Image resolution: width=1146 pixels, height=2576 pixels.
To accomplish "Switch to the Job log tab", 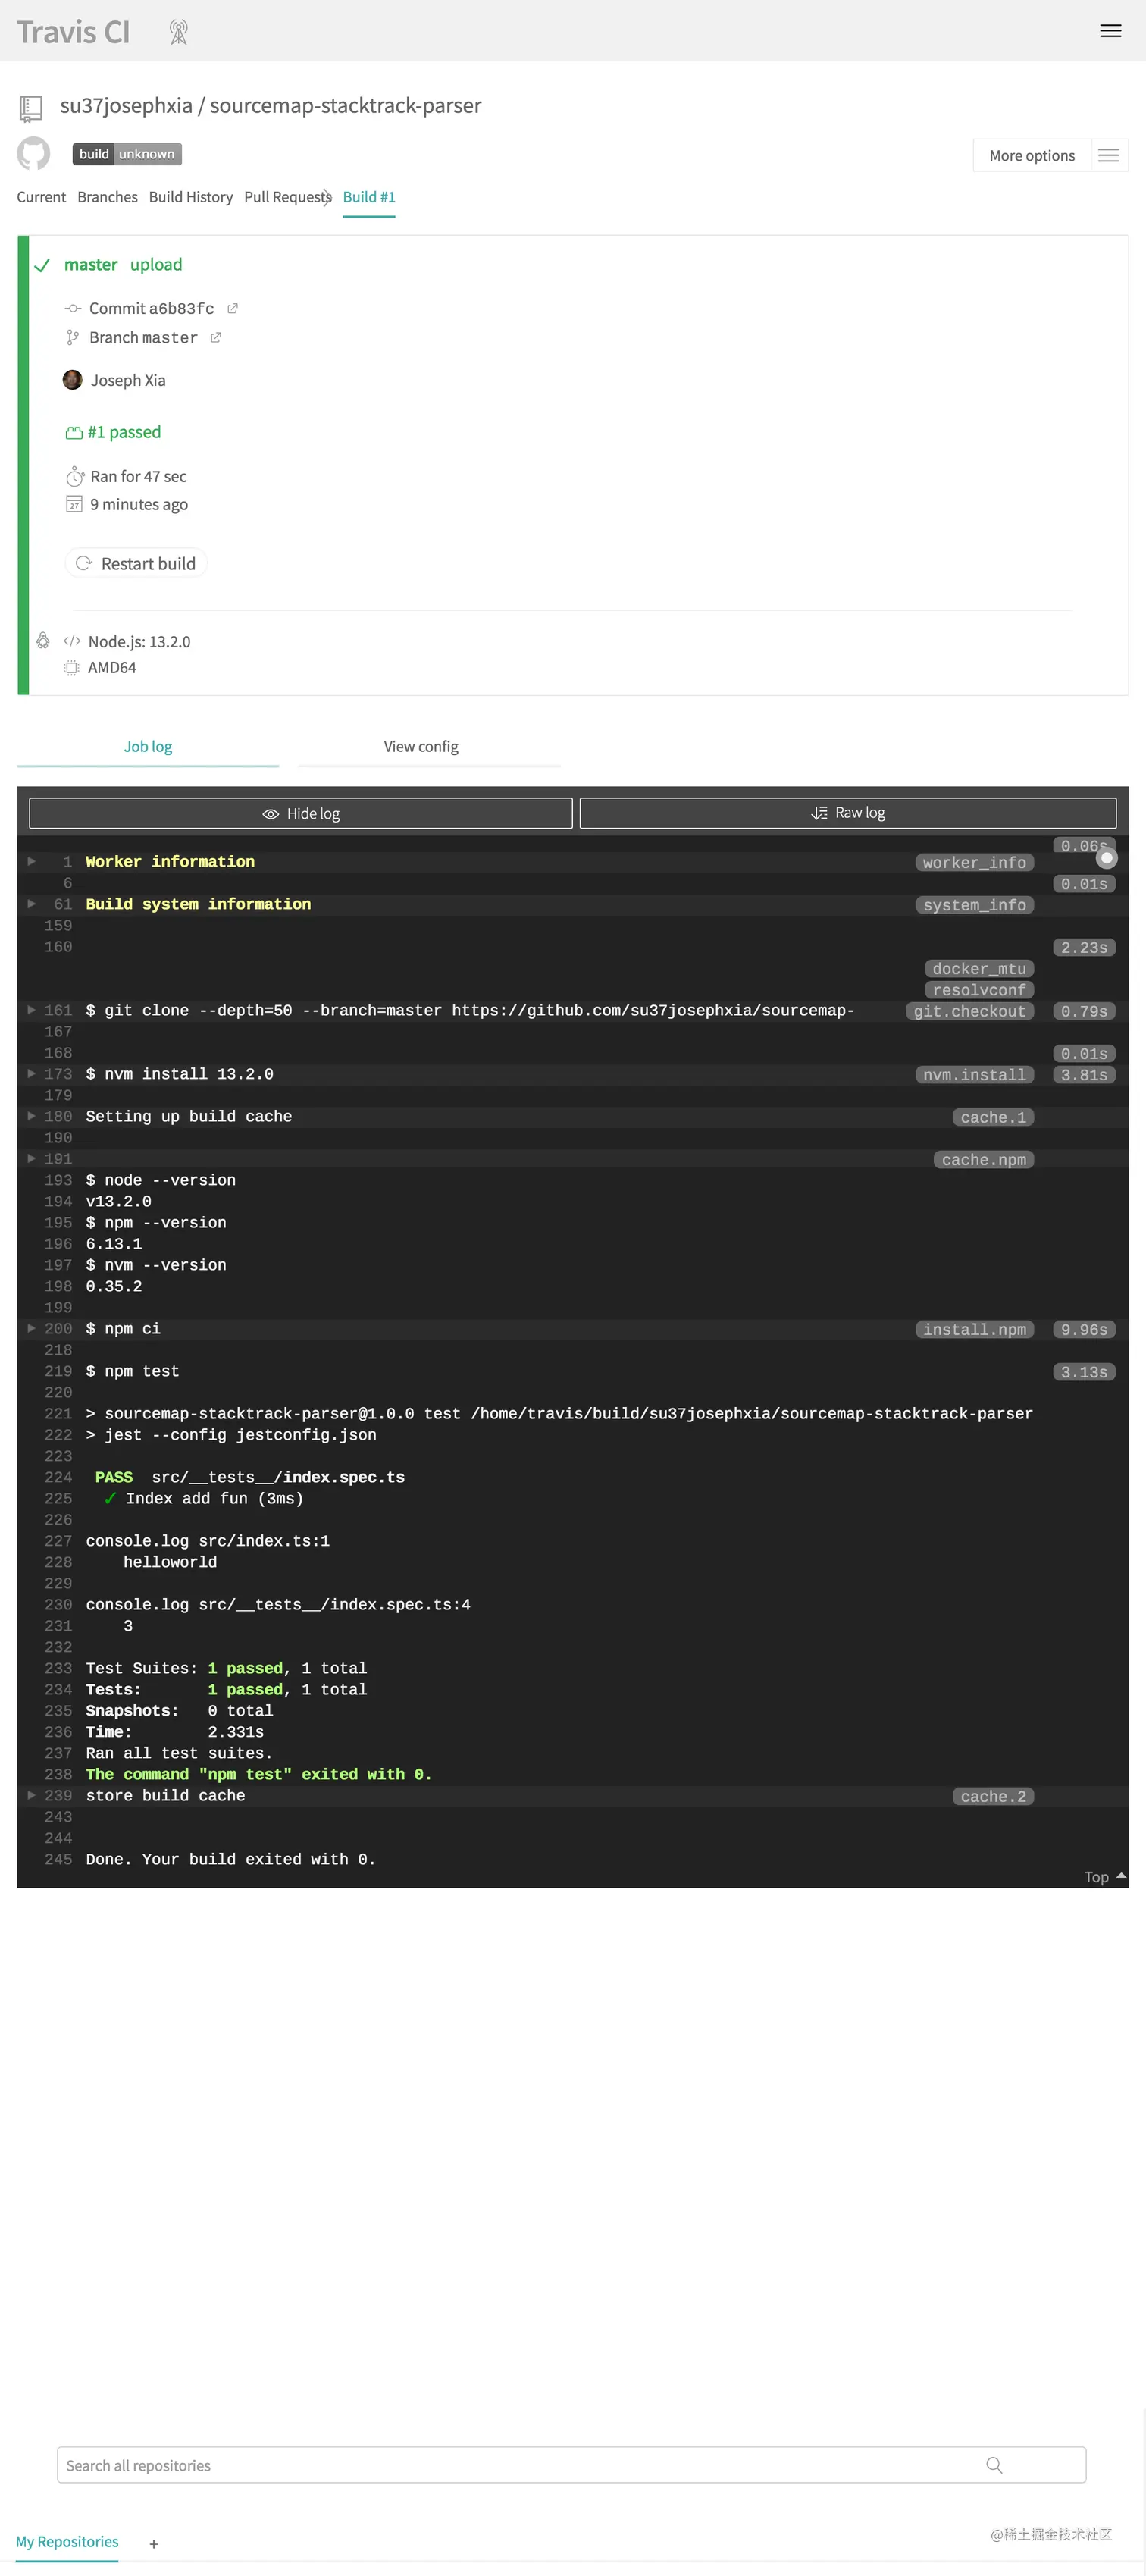I will coord(148,747).
